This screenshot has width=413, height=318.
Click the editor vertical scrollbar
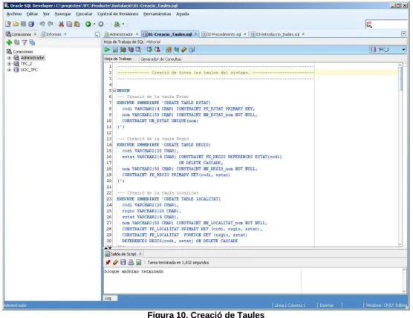click(400, 155)
